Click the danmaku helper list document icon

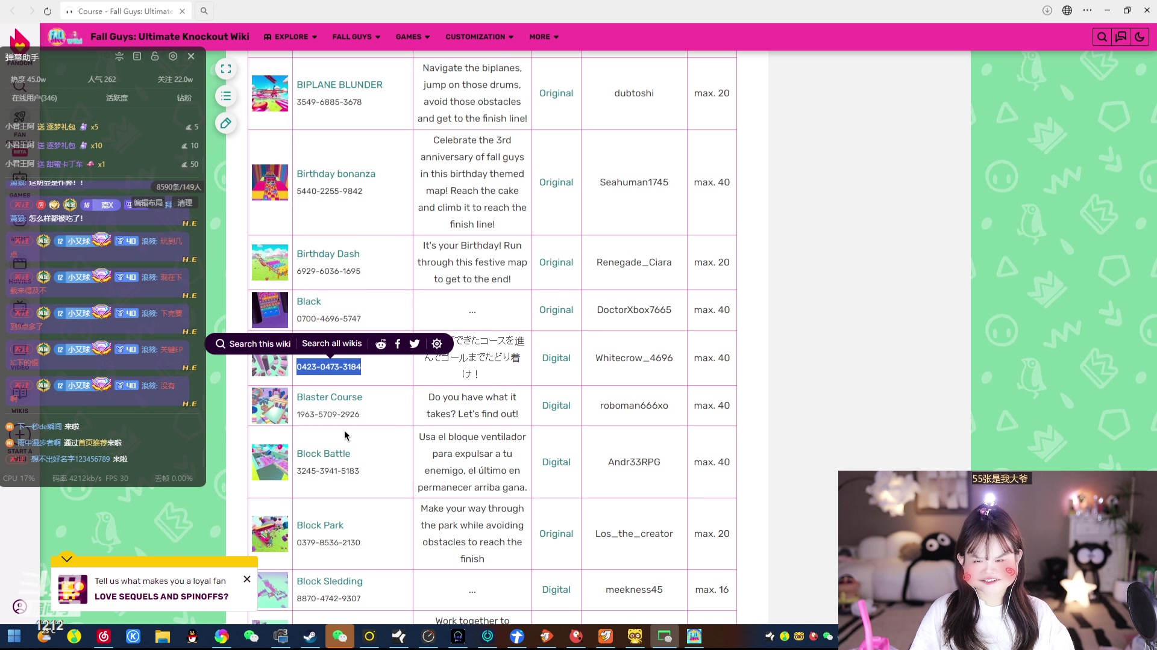click(137, 56)
